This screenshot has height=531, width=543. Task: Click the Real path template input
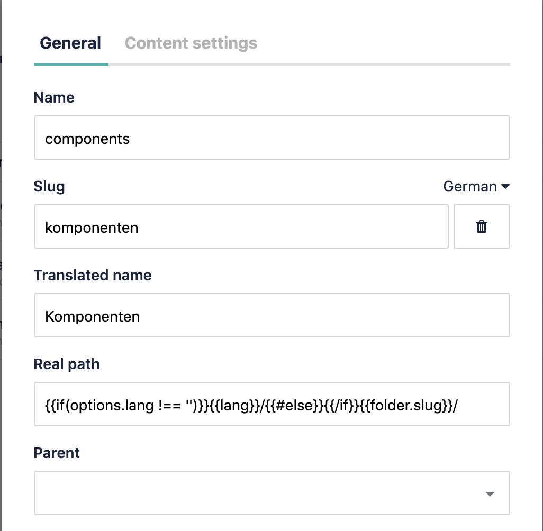click(x=271, y=404)
